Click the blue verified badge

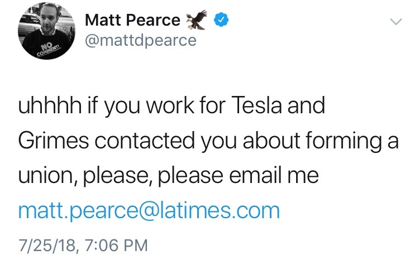pyautogui.click(x=223, y=20)
